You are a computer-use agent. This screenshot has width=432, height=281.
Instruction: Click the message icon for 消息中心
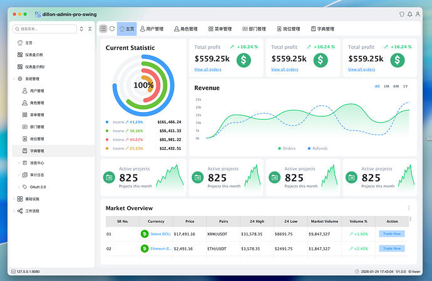click(x=25, y=163)
